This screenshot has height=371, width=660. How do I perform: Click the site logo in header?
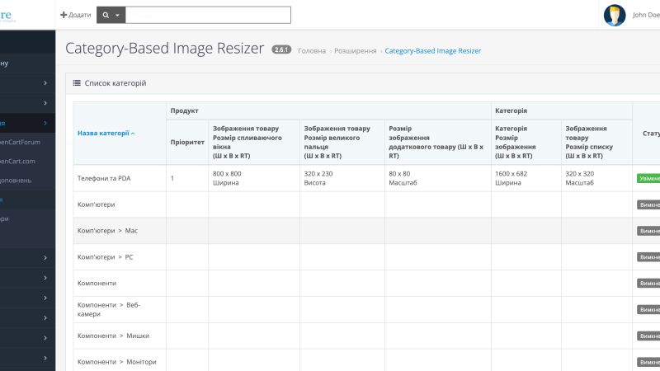click(x=7, y=16)
